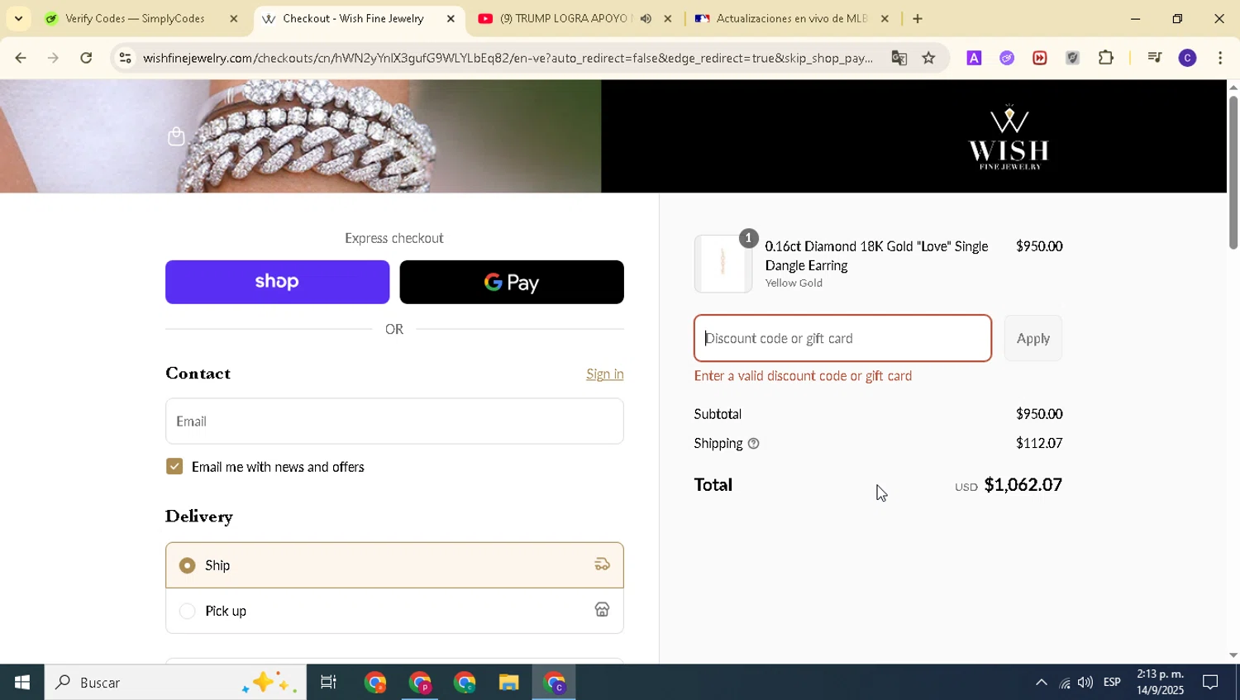Close the Verify Codes tab
The height and width of the screenshot is (700, 1240).
(x=234, y=18)
